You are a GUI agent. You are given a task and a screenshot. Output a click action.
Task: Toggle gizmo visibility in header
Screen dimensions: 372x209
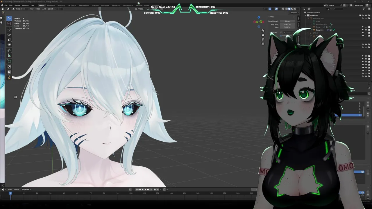[270, 9]
